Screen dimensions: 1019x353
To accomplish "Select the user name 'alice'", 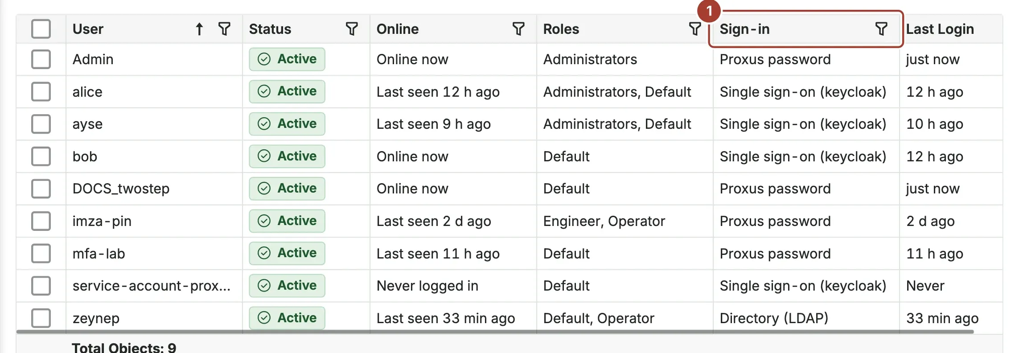I will tap(87, 92).
